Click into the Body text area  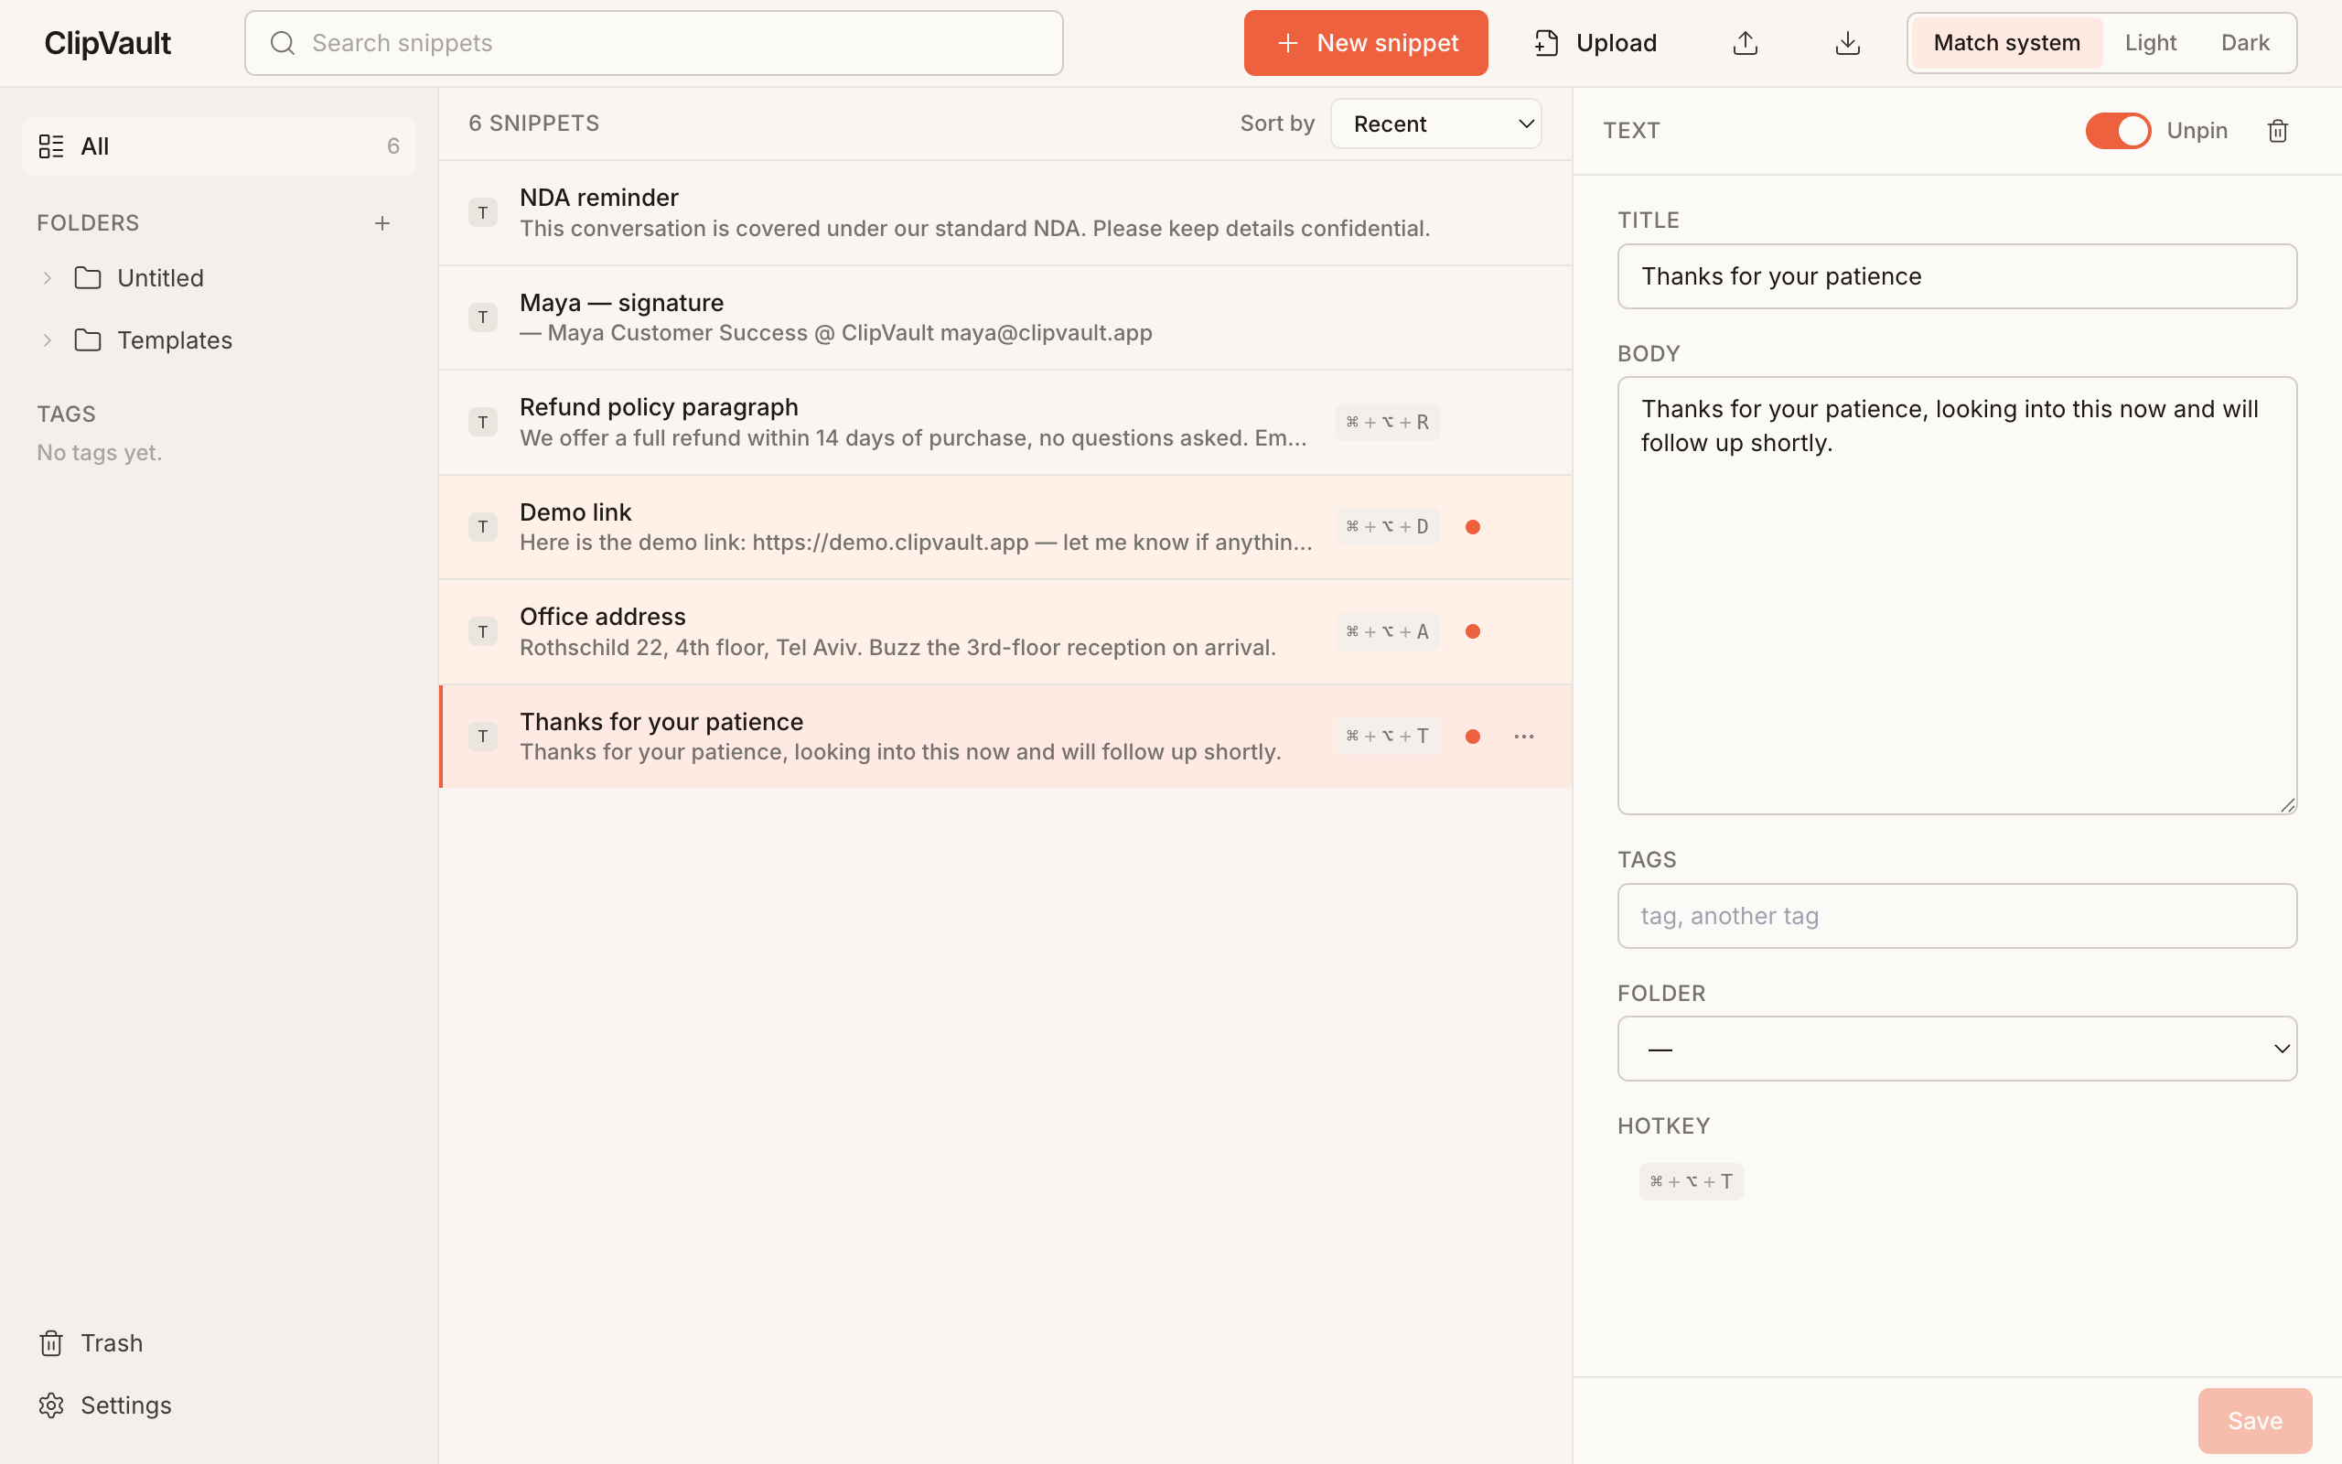point(1957,596)
